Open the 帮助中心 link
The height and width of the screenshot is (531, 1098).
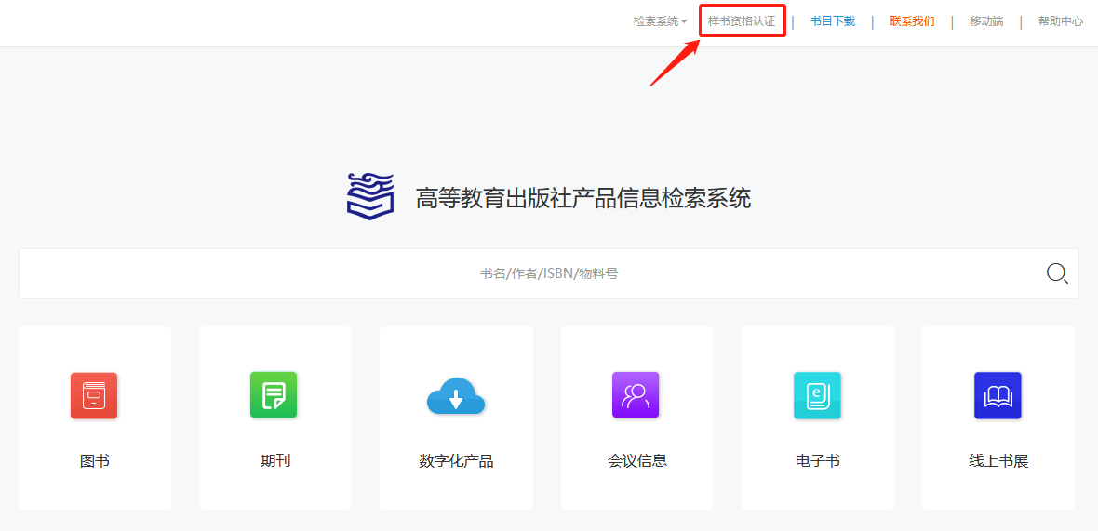pyautogui.click(x=1061, y=21)
